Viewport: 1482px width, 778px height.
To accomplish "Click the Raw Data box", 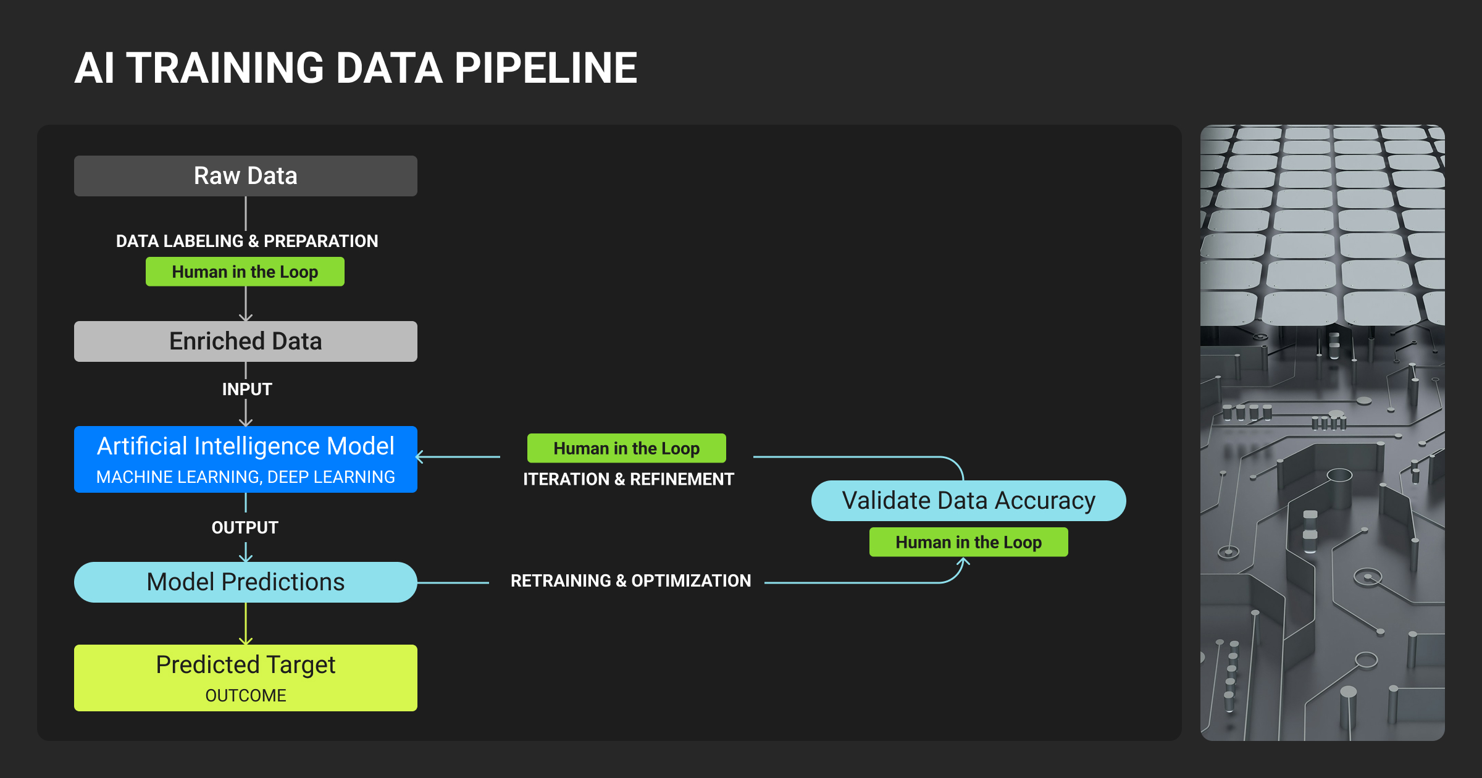I will [245, 176].
